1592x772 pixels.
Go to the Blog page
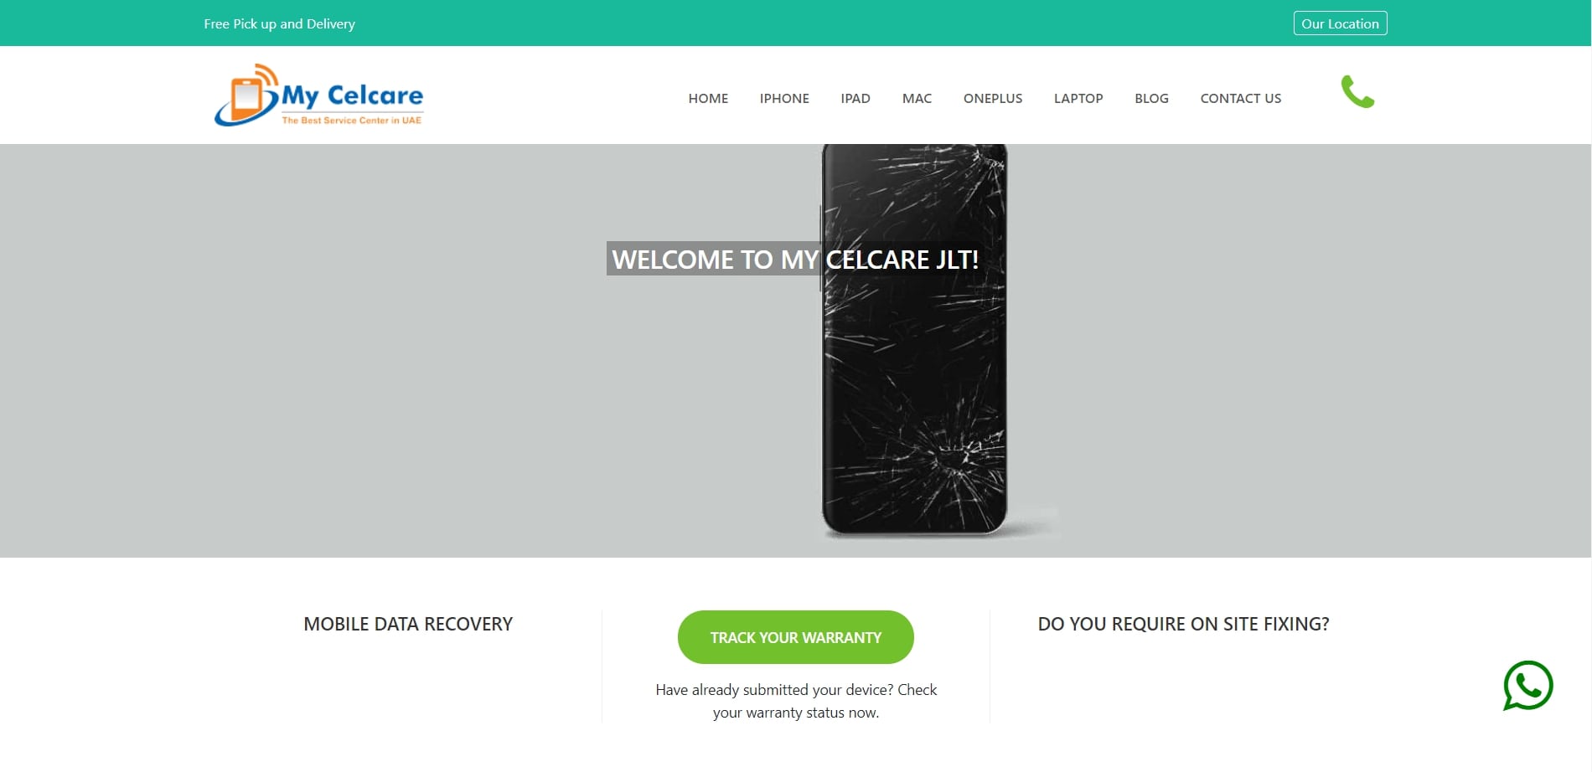pyautogui.click(x=1151, y=98)
